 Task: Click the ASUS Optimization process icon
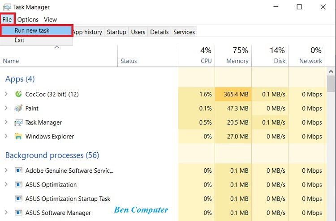18,185
